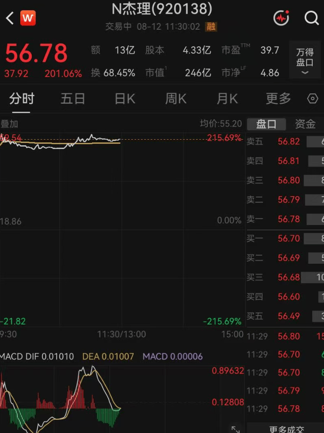Screen dimensions: 324x433
Task: Open the red W app icon
Action: [x=28, y=18]
